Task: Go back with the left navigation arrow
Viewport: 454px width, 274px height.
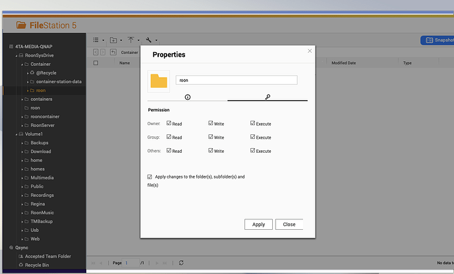Action: click(96, 52)
